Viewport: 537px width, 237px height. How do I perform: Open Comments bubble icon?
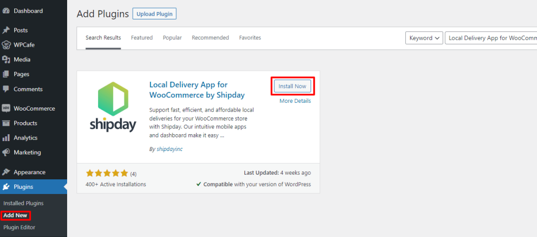click(6, 89)
